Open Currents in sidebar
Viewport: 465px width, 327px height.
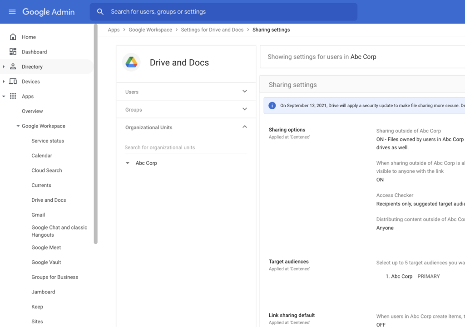point(41,185)
